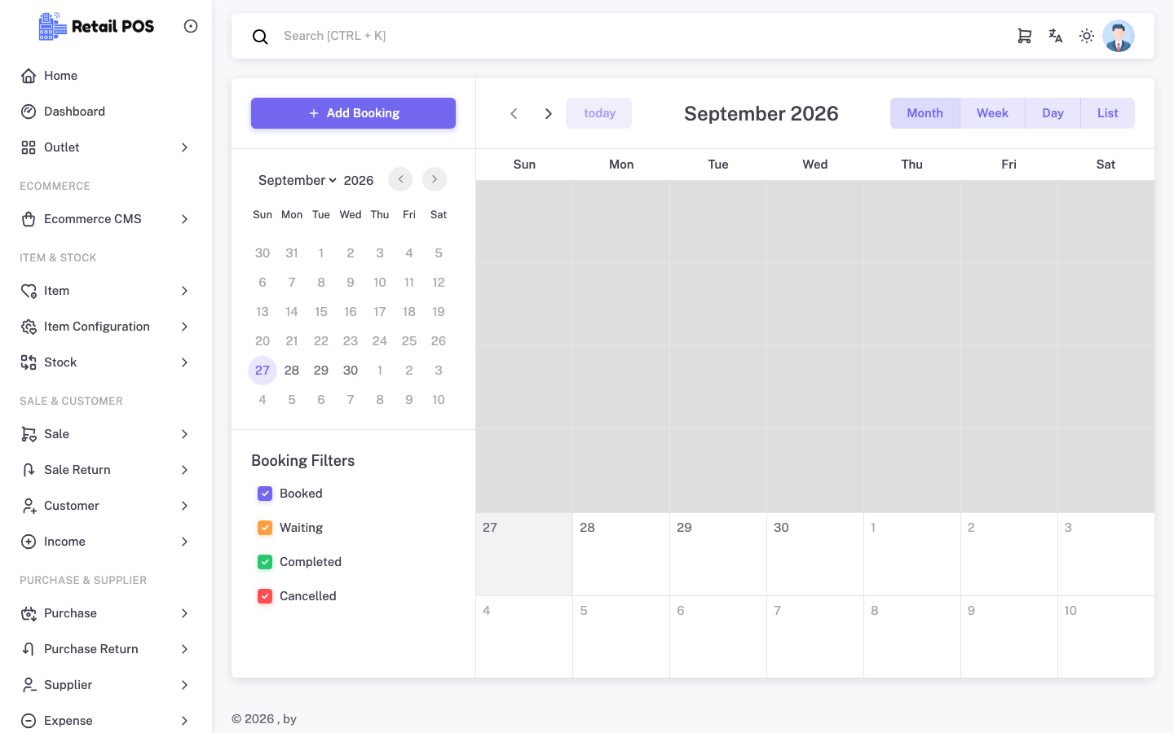
Task: Click the mini calendar next month arrow
Action: pos(435,179)
